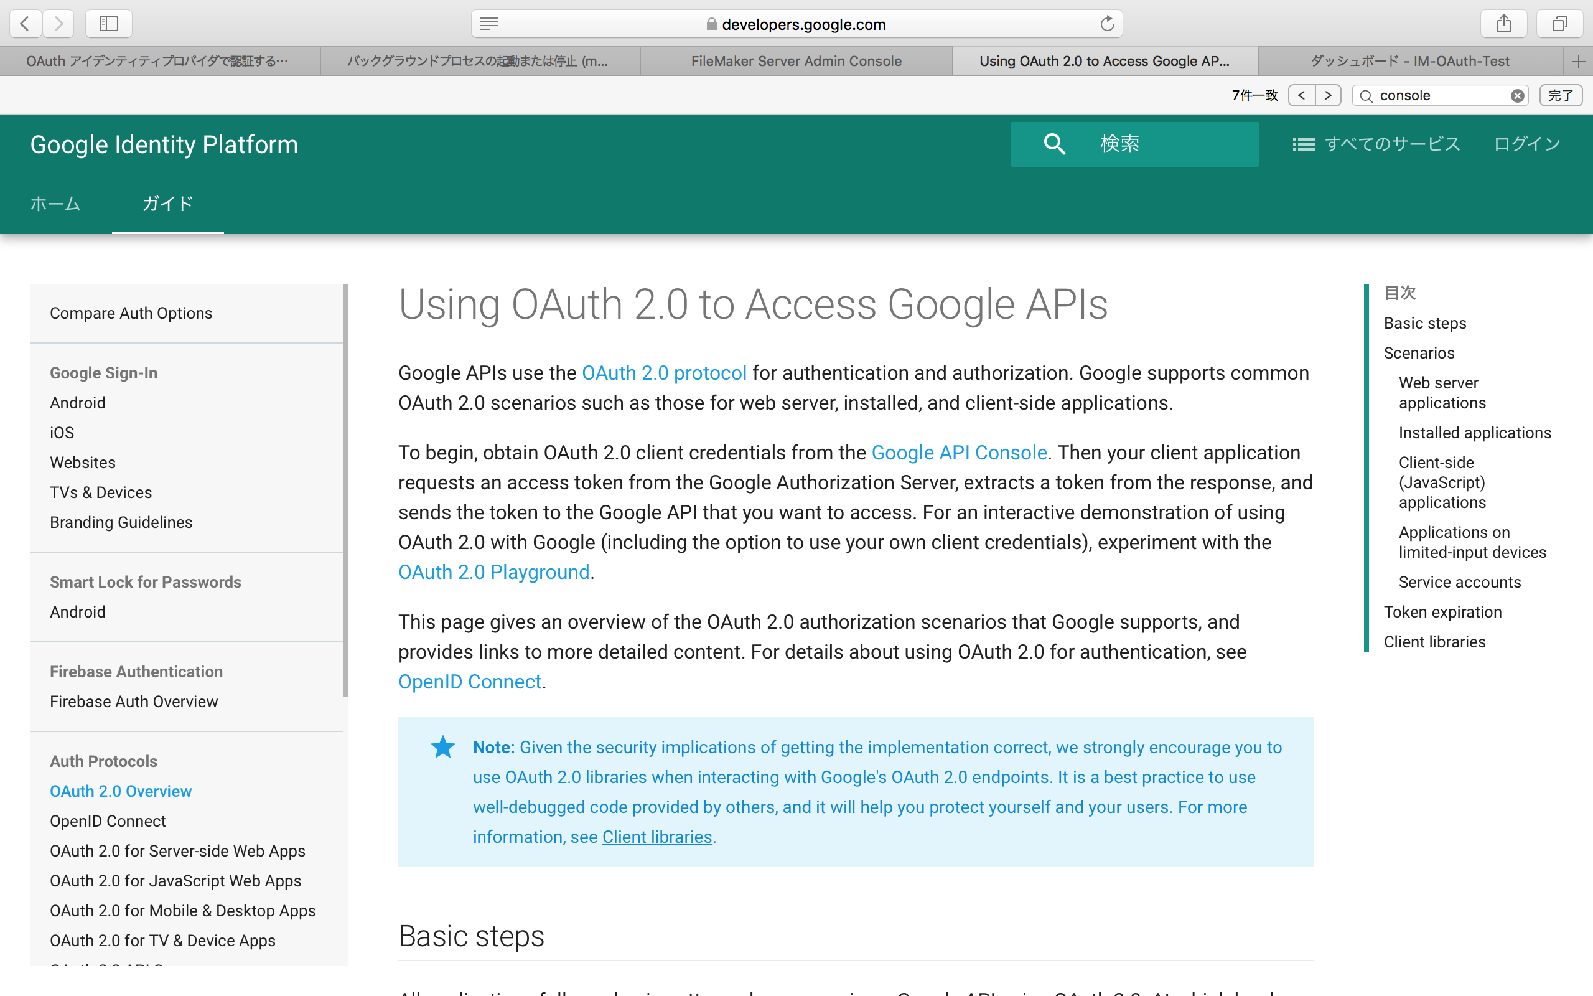
Task: Select OAuth 2.0 Overview in sidebar
Action: tap(121, 791)
